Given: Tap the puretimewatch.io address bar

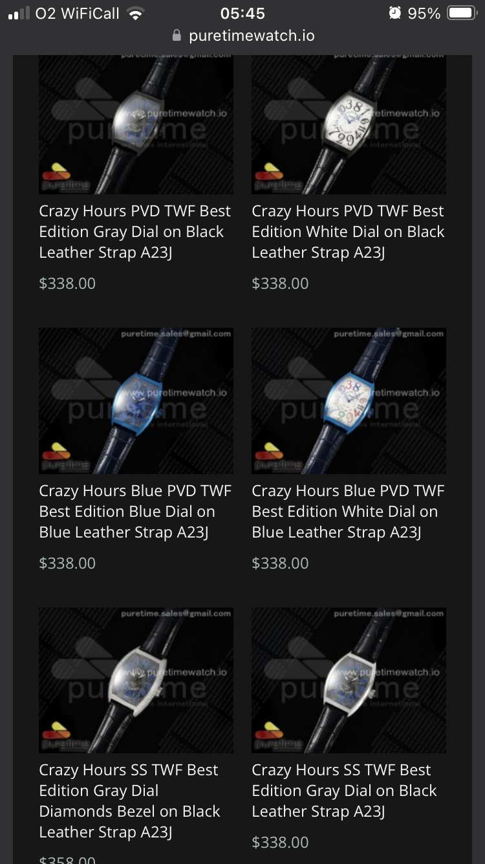Looking at the screenshot, I should (242, 36).
